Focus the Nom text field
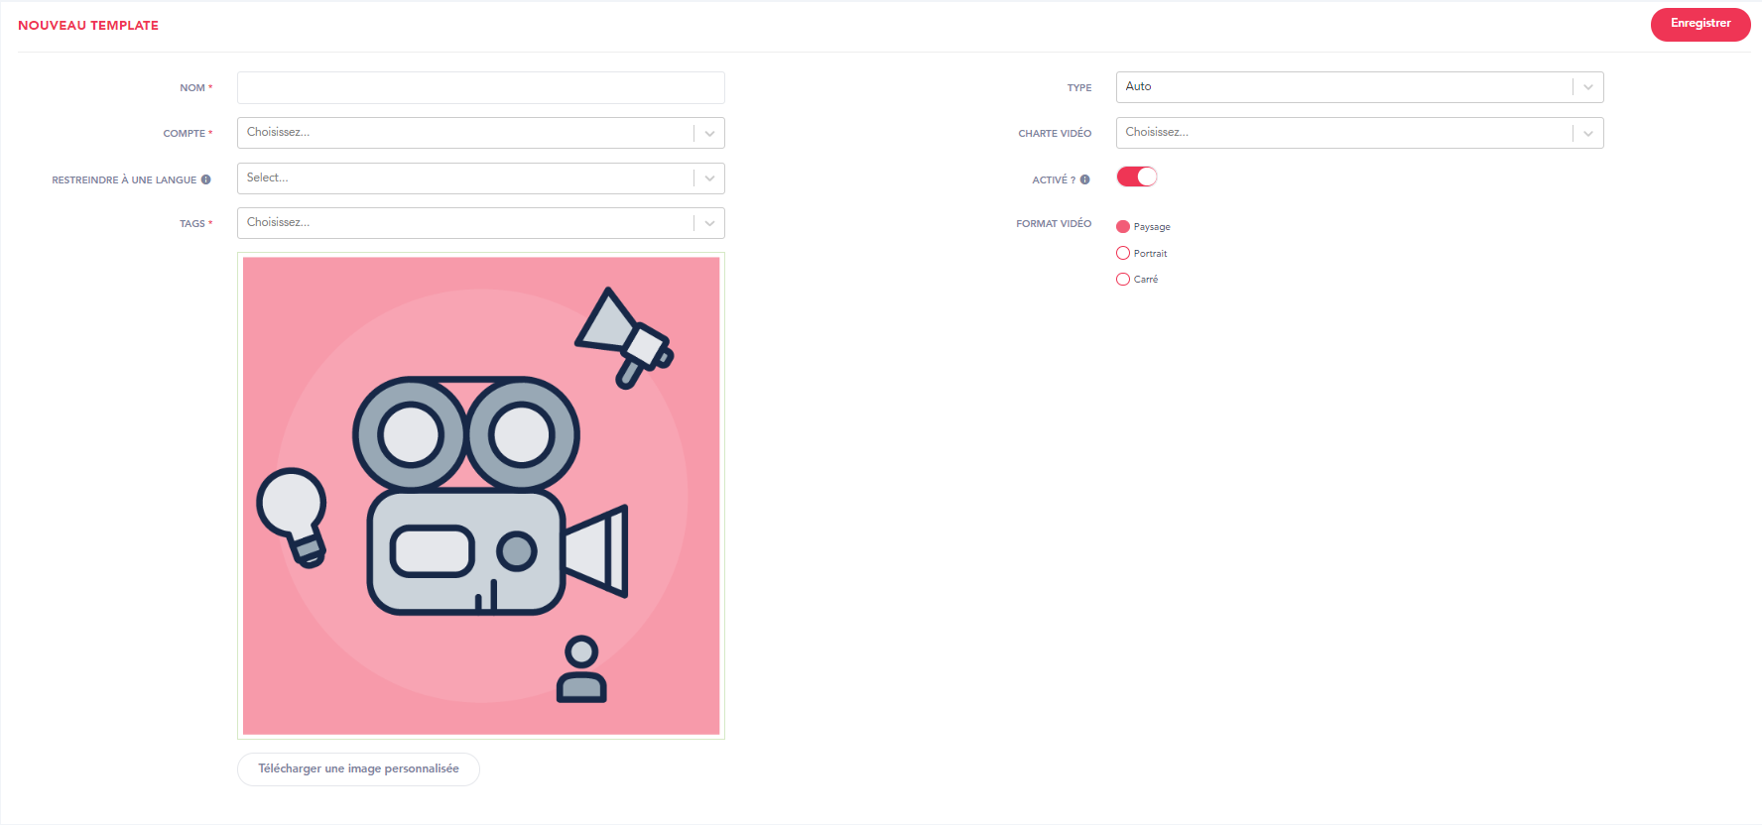Screen dimensions: 1762x825 [481, 87]
